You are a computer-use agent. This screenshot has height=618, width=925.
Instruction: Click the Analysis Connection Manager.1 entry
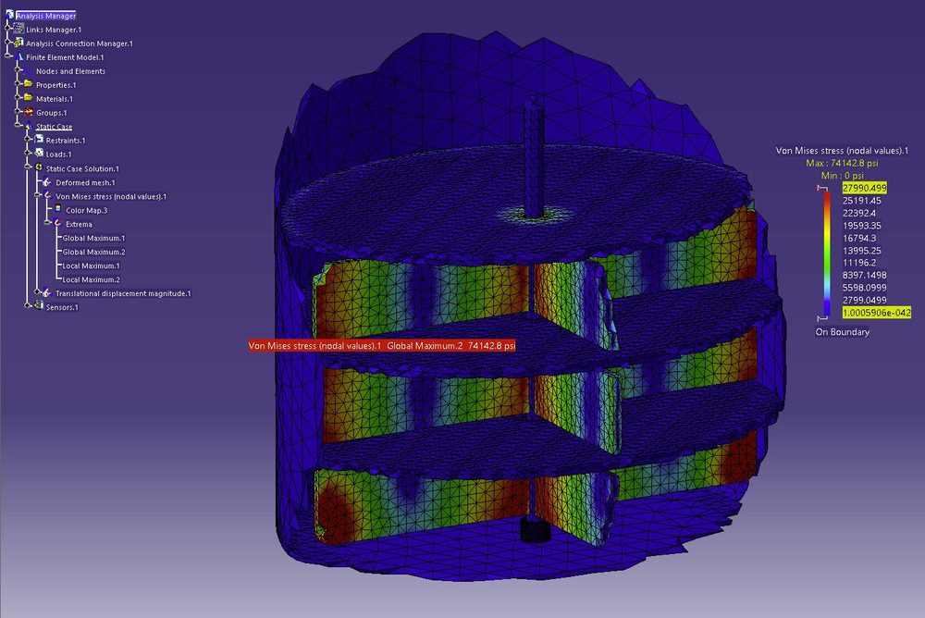coord(78,44)
